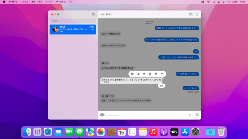Viewport: 248px width, 139px height.
Task: Click the date and time in menu bar
Action: pyautogui.click(x=236, y=2)
